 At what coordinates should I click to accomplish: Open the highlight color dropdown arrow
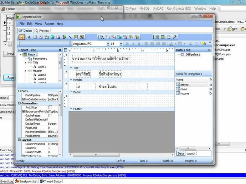pos(185,44)
